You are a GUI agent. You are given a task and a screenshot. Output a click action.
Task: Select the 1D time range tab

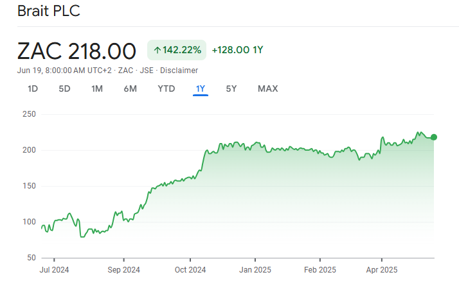(33, 88)
